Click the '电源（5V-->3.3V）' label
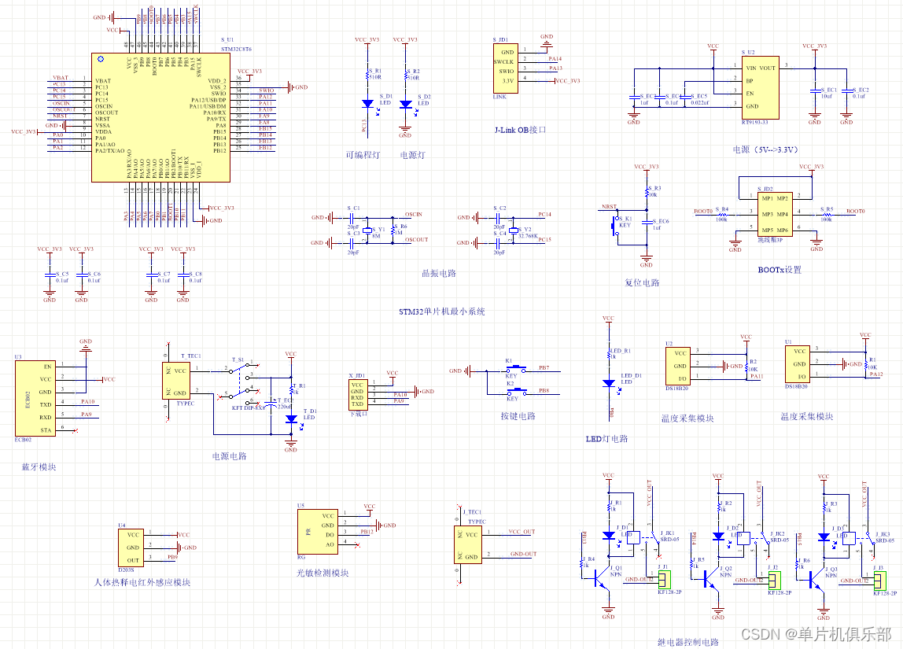This screenshot has width=903, height=649. click(x=766, y=149)
